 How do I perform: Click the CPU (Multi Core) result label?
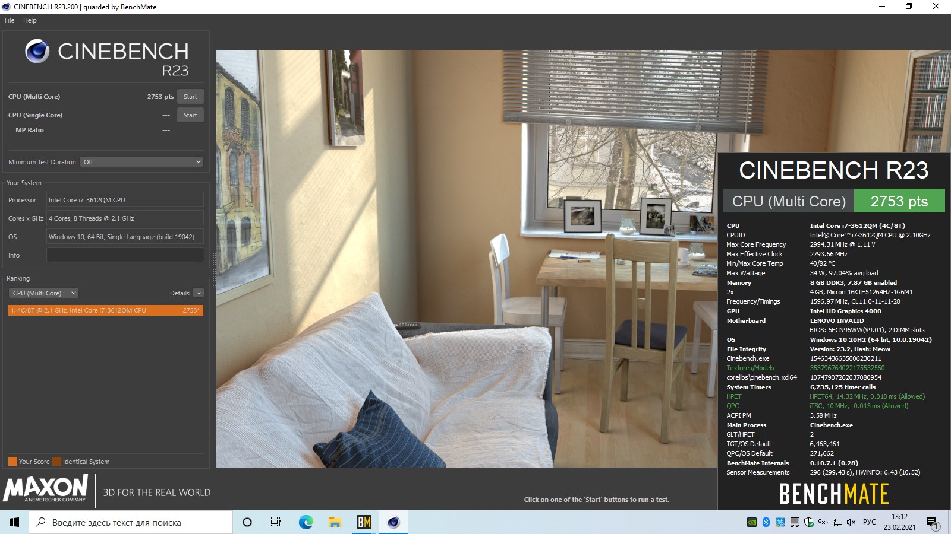click(789, 201)
